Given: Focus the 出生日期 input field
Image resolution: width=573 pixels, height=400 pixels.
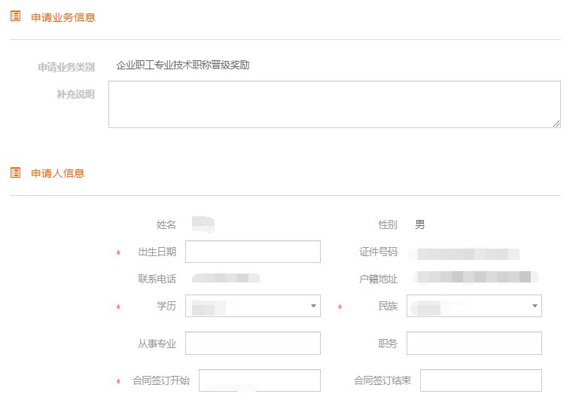Looking at the screenshot, I should (252, 252).
